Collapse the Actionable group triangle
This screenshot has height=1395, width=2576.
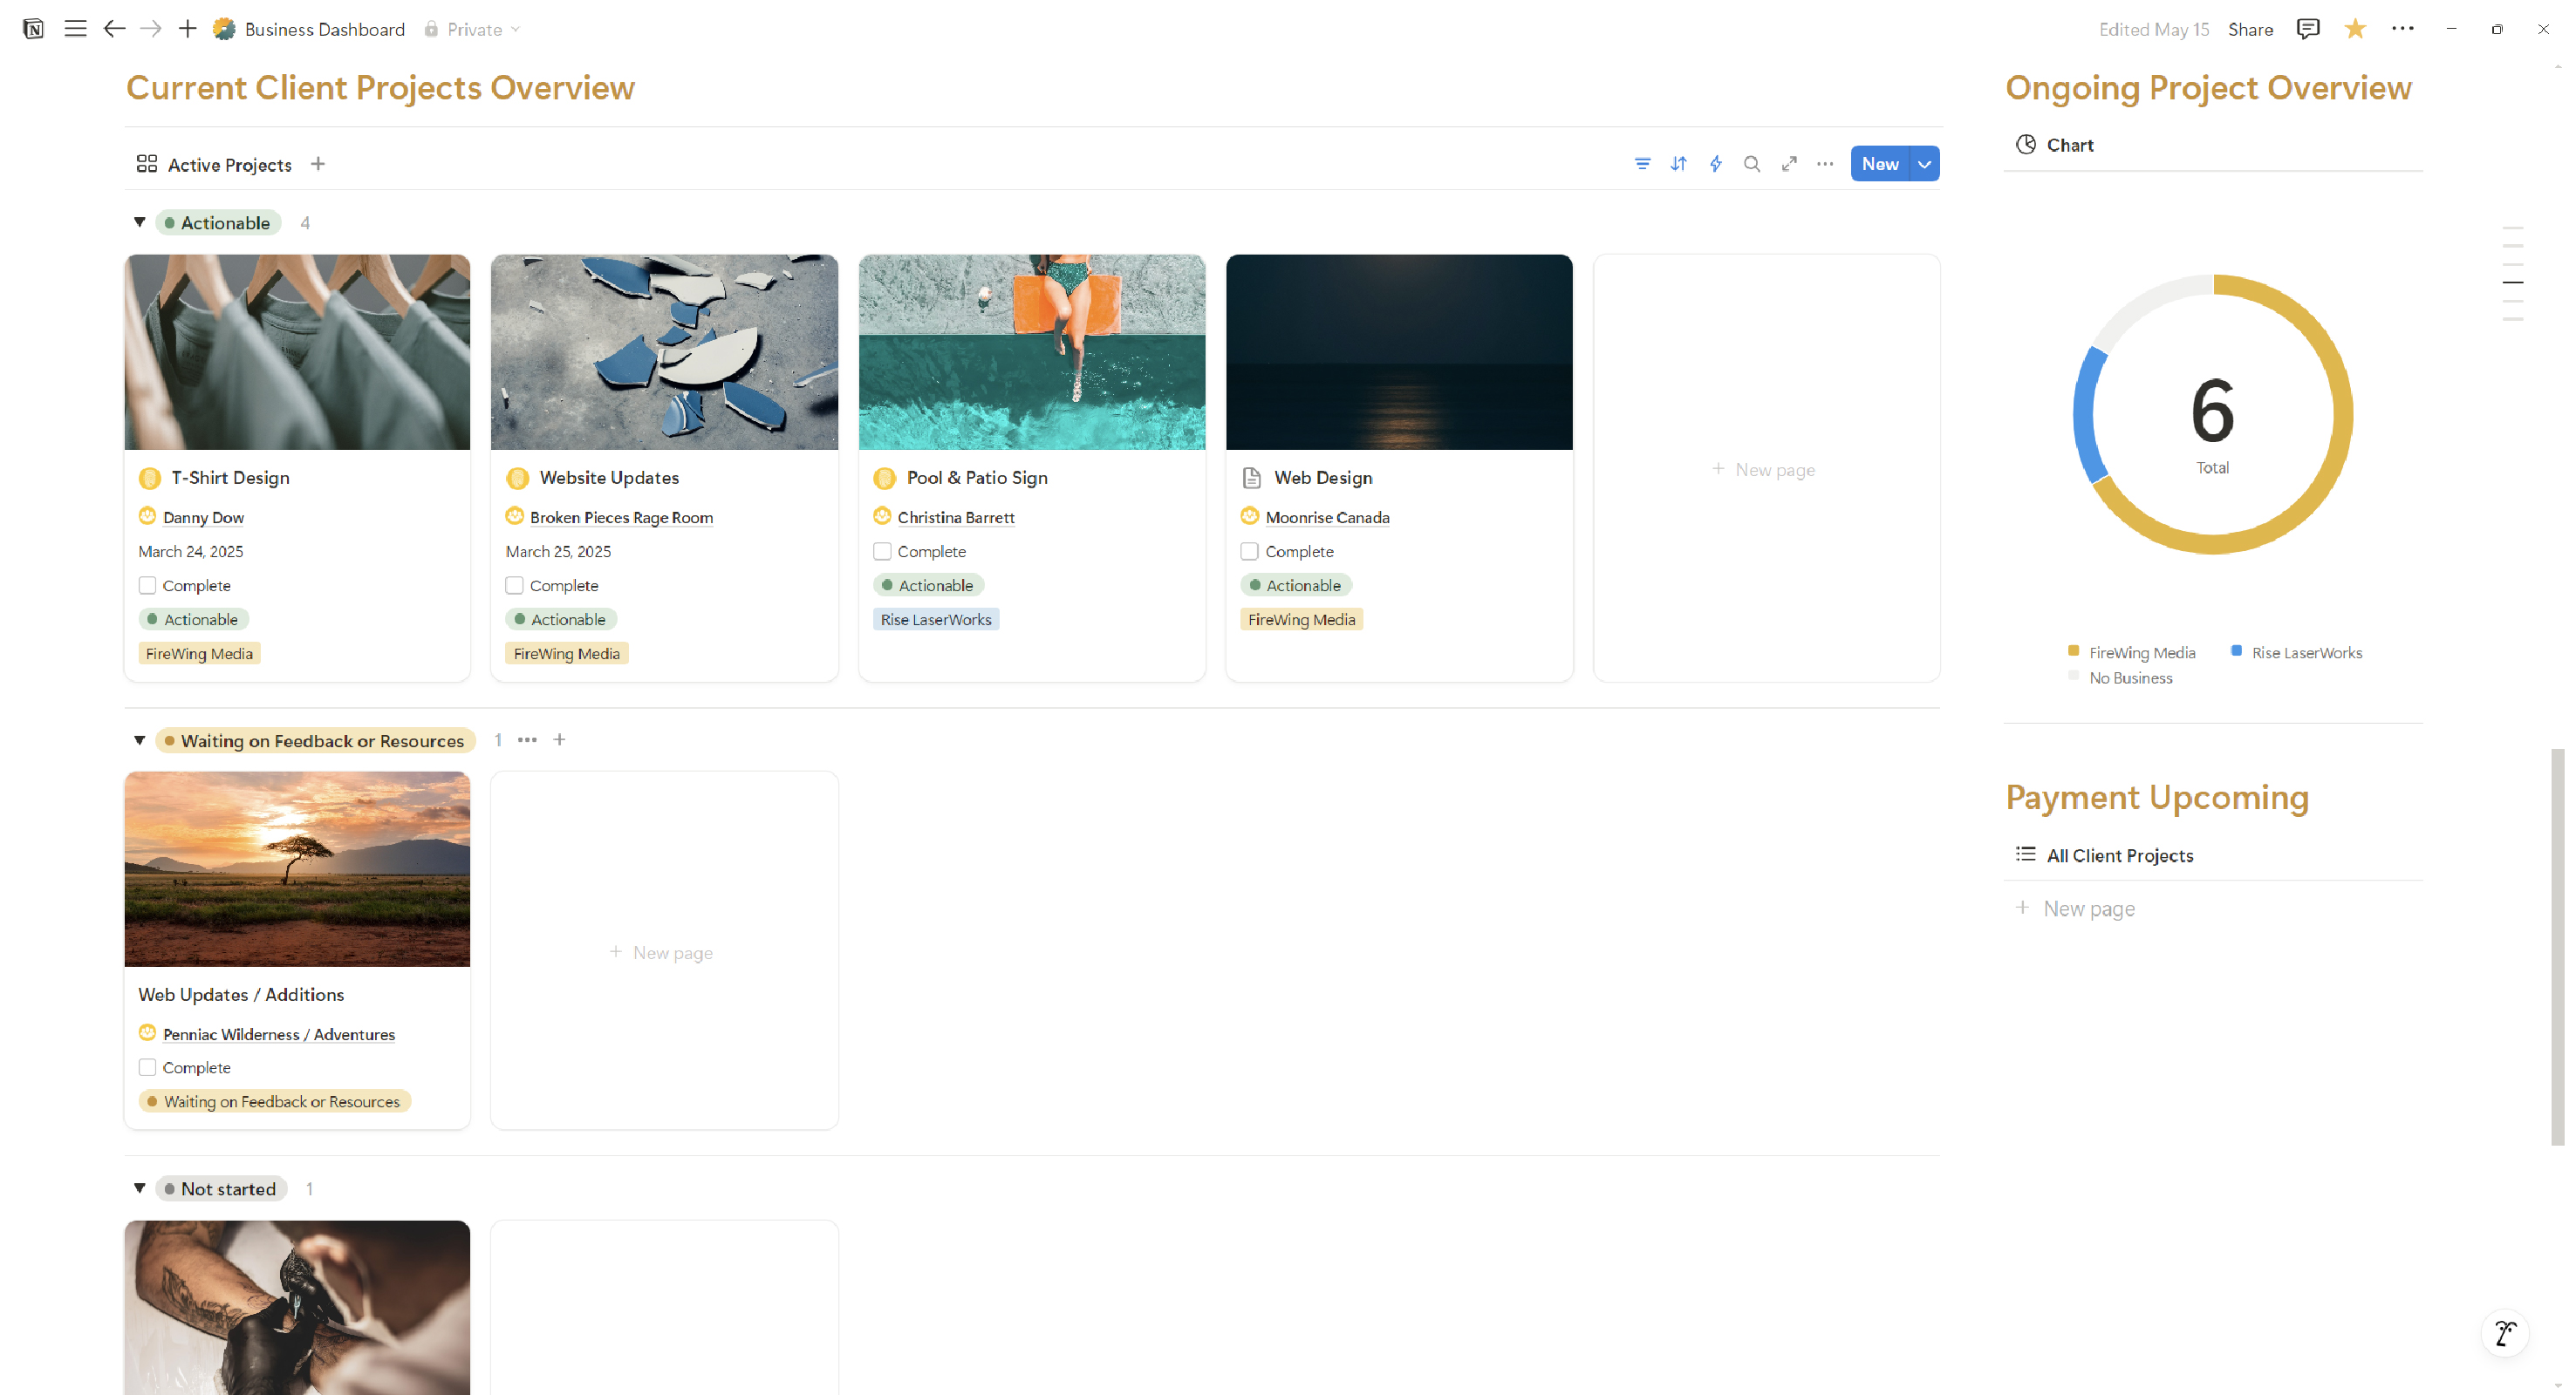[x=140, y=221]
